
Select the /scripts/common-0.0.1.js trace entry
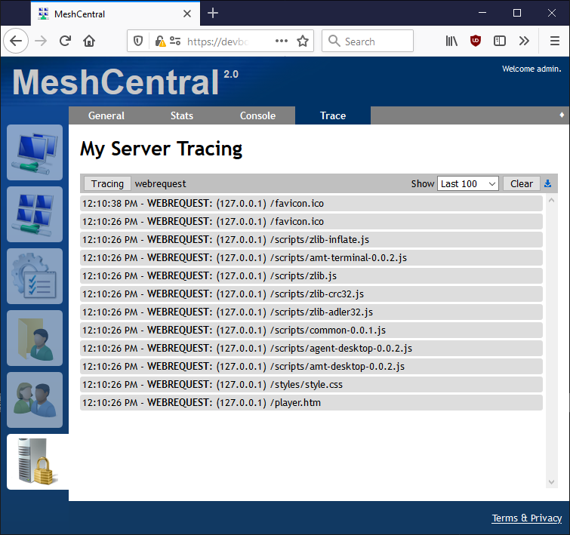pos(311,331)
